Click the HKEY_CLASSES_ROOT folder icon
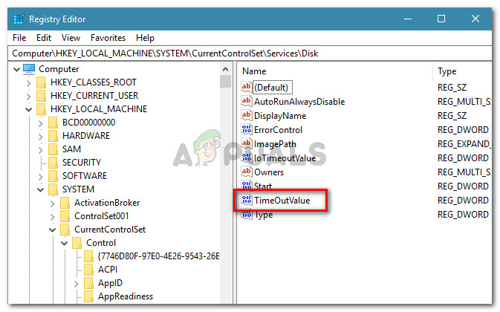The height and width of the screenshot is (312, 500). (42, 82)
